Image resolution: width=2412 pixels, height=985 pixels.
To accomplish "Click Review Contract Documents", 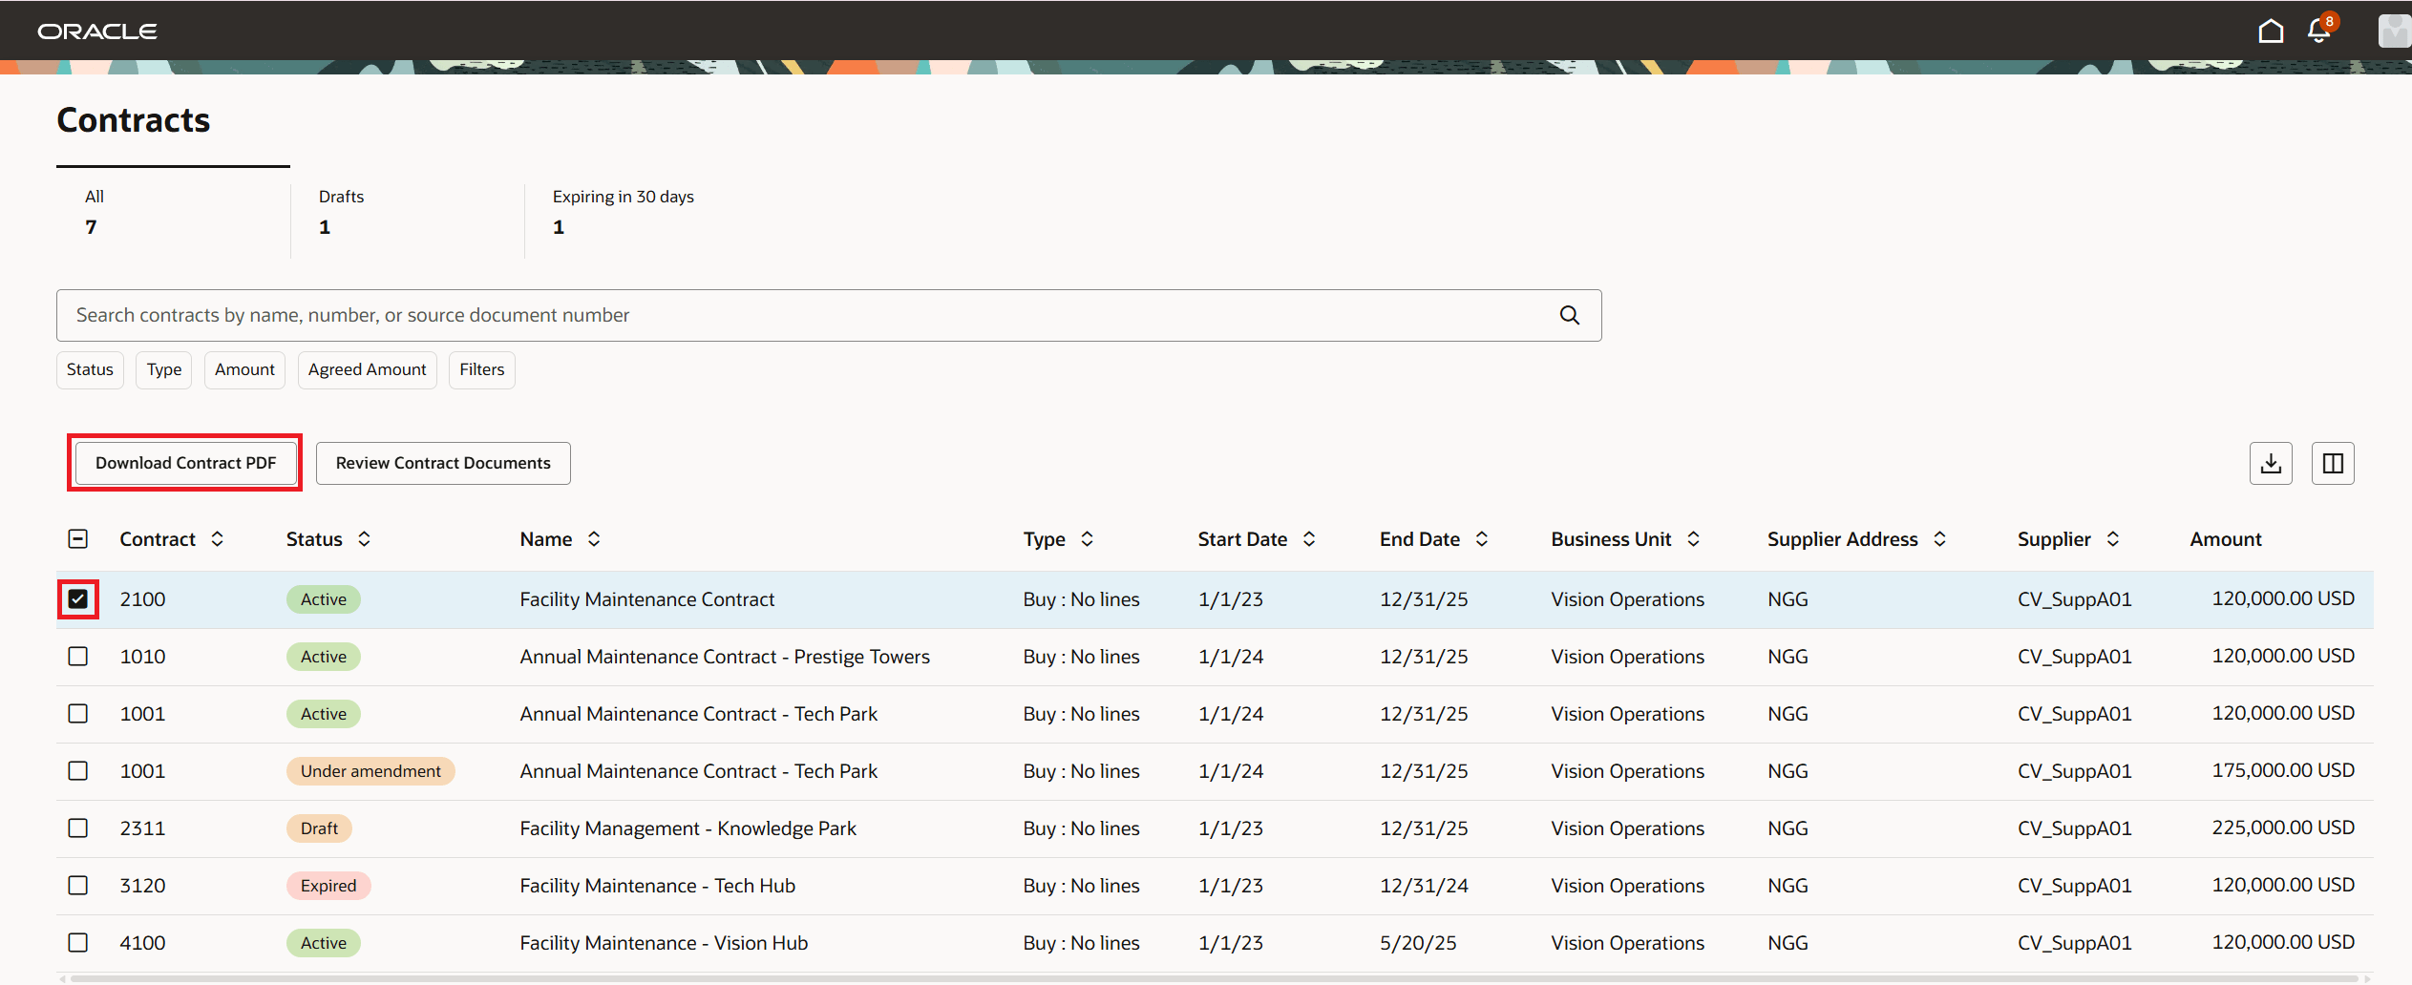I will tap(442, 463).
